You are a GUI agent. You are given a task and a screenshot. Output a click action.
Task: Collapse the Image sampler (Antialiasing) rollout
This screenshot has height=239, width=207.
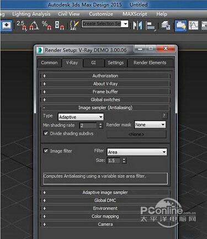[x=105, y=108]
